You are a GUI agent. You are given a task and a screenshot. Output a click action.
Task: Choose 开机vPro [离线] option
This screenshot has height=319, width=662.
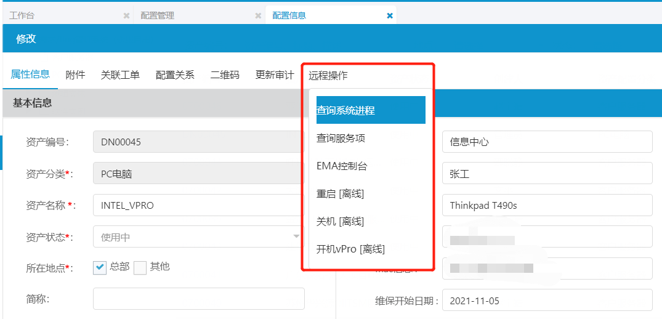(x=350, y=249)
